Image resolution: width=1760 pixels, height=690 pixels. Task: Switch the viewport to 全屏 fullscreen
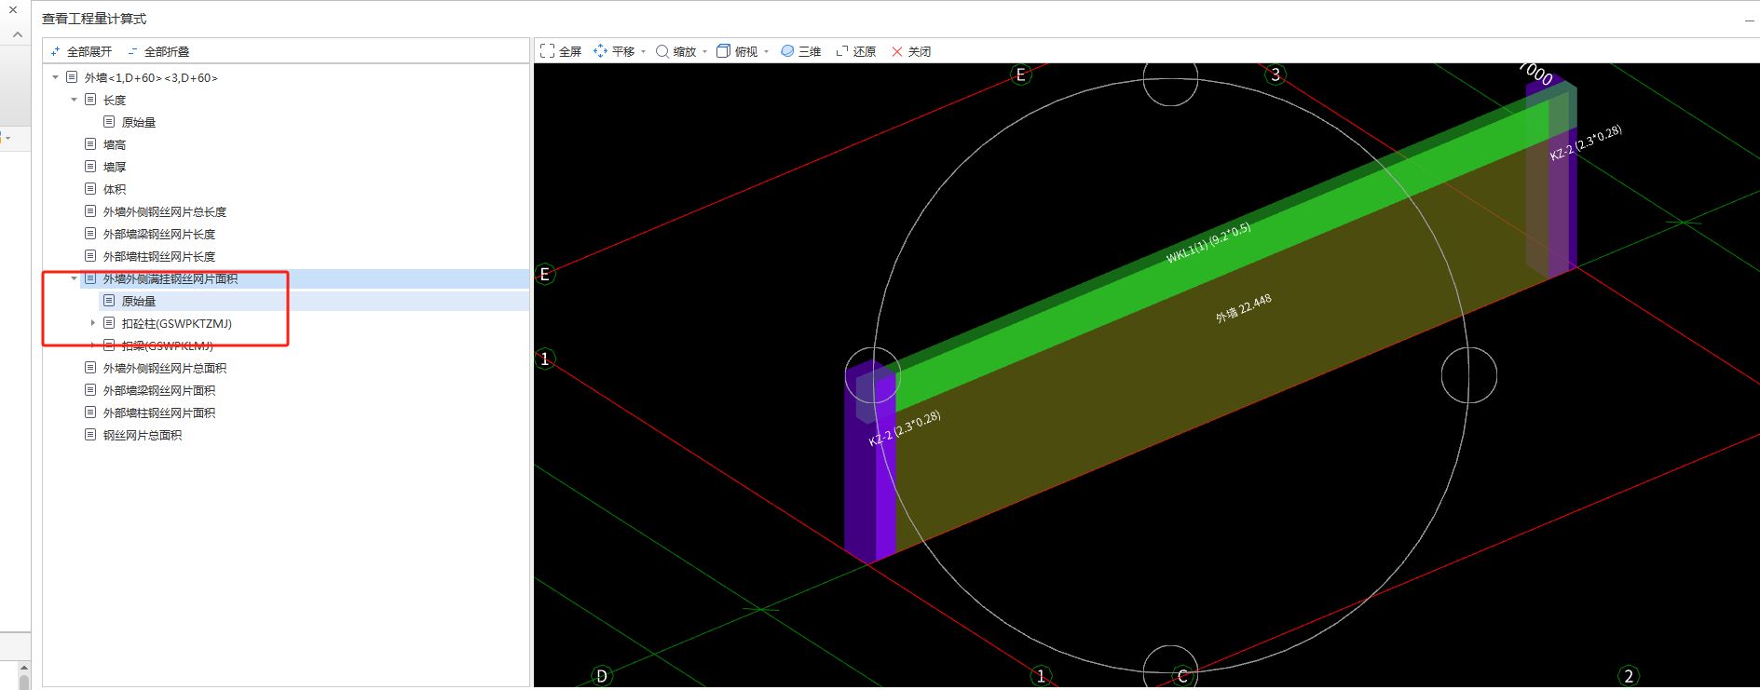point(561,51)
